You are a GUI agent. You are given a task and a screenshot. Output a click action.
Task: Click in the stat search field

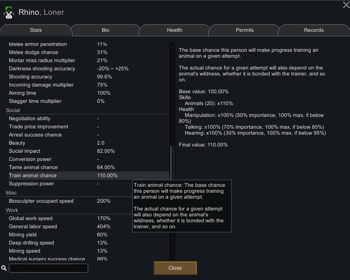[x=49, y=268]
